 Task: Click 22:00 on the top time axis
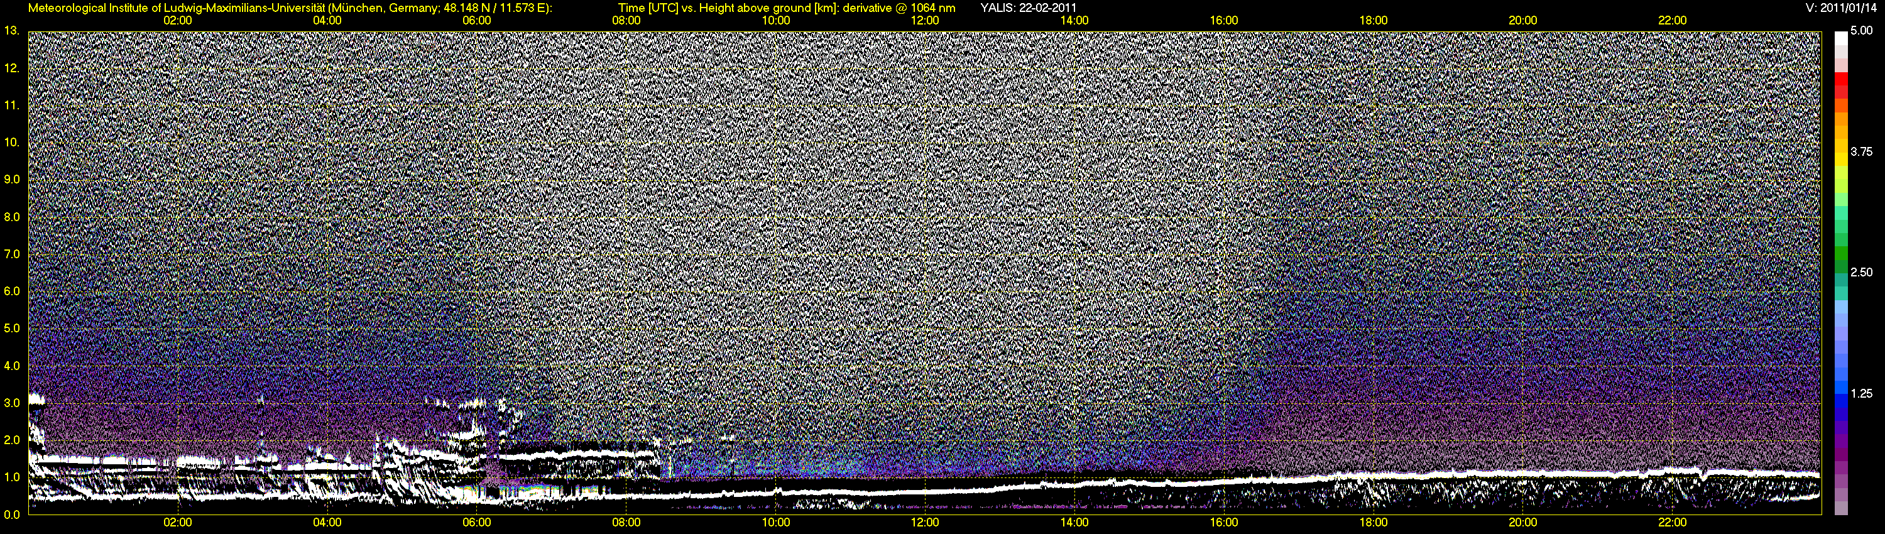(x=1673, y=21)
